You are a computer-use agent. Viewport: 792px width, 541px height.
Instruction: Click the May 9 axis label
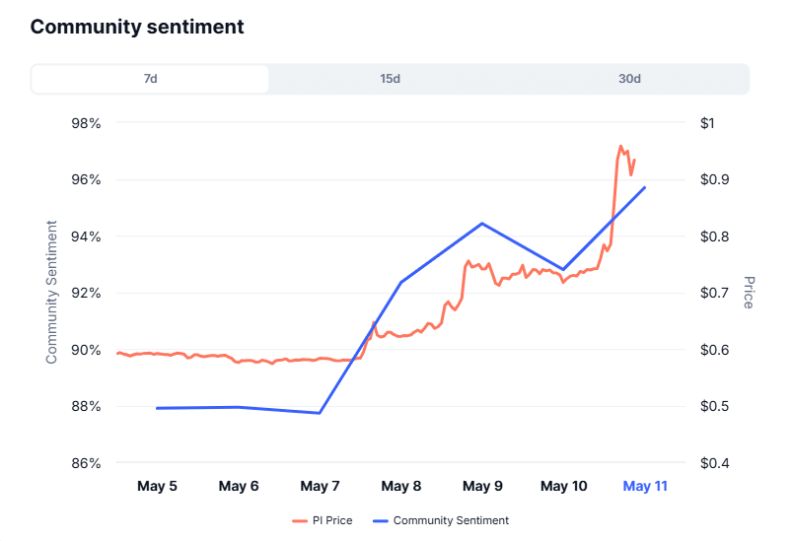tap(482, 486)
